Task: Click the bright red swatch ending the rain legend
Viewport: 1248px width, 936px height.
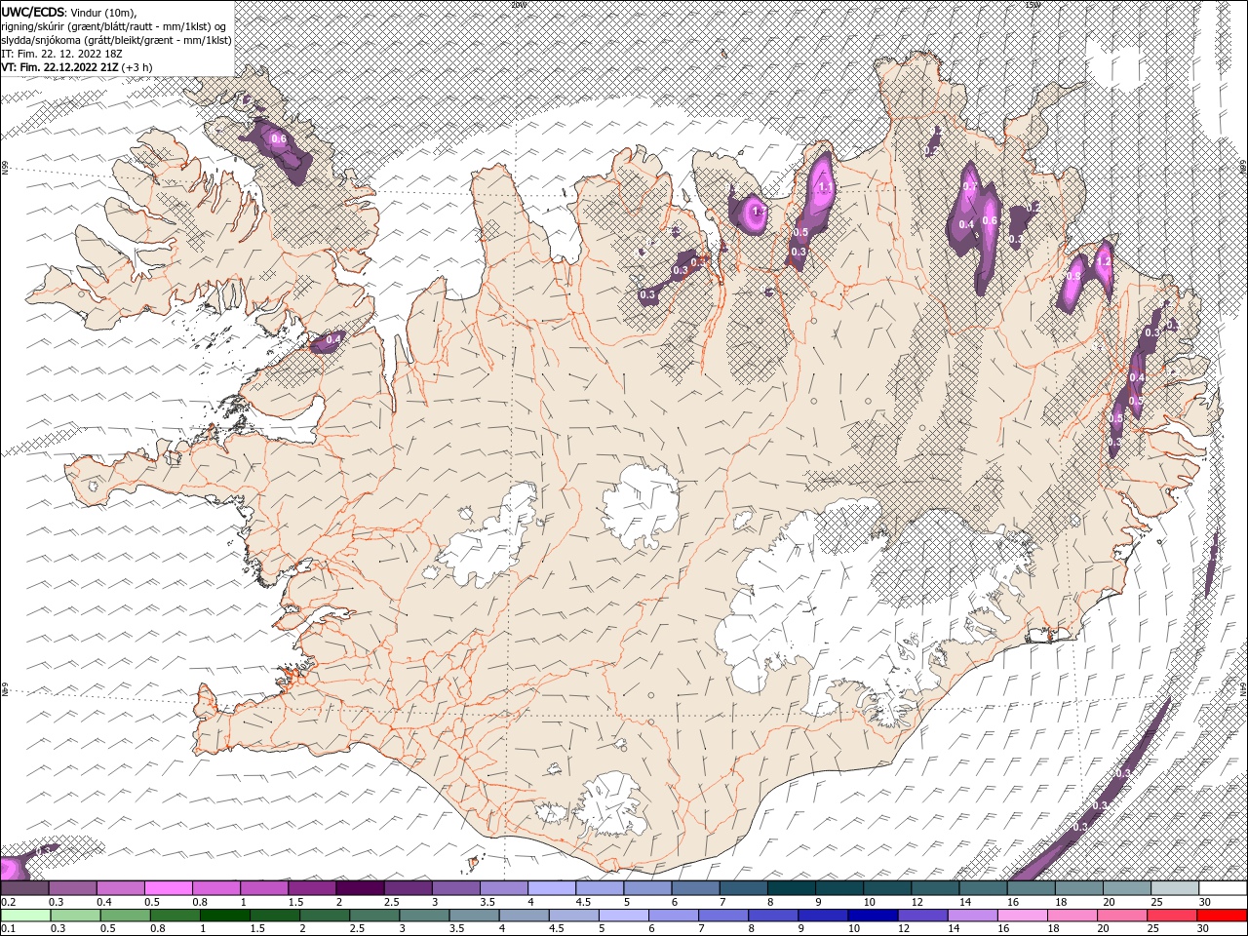Action: click(1223, 916)
